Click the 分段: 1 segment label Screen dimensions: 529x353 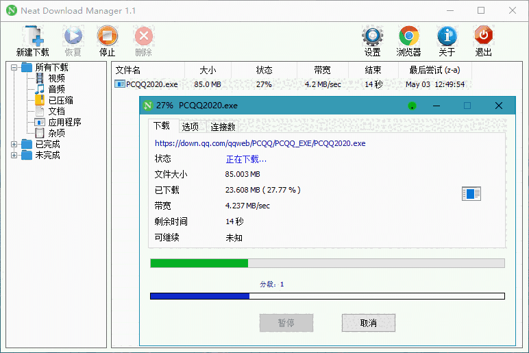tap(272, 284)
